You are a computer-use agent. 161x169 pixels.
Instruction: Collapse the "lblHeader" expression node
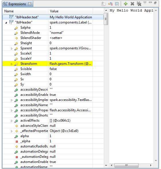tap(6, 23)
